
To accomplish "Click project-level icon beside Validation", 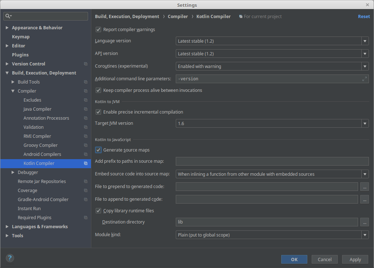I will [86, 127].
